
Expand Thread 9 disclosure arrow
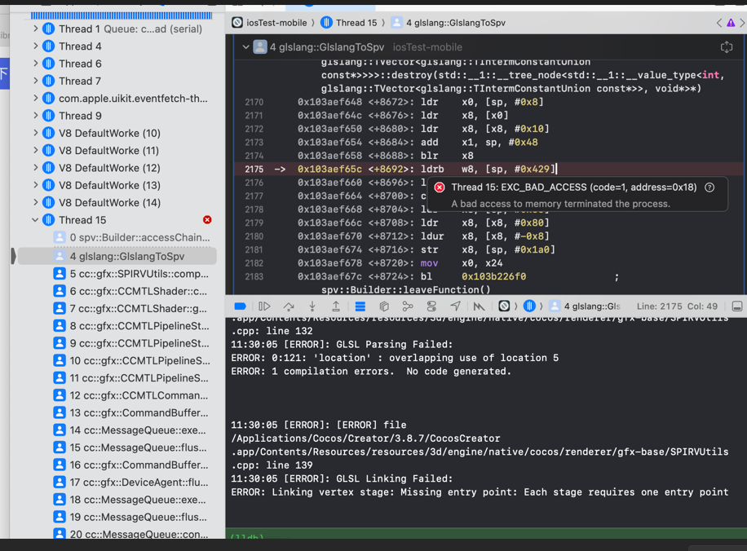coord(36,116)
